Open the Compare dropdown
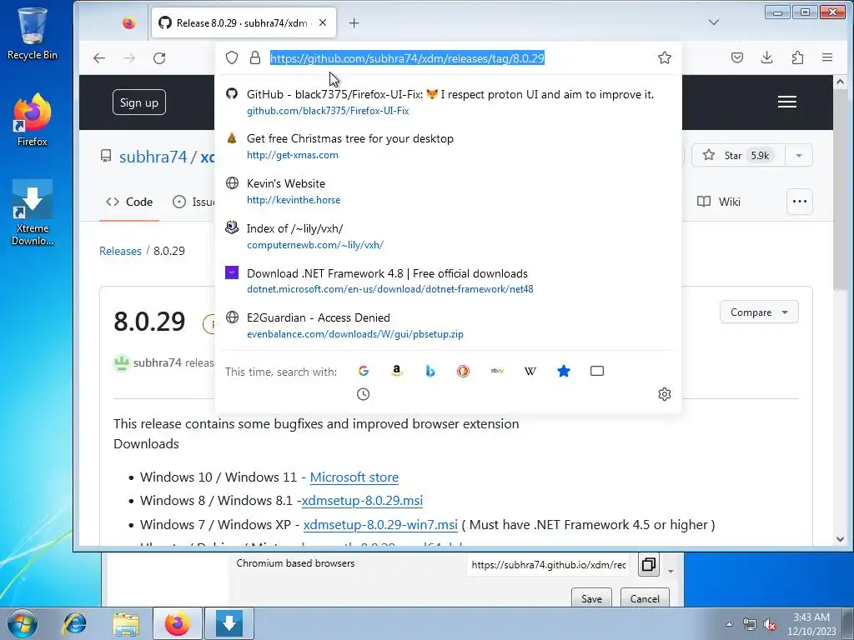Viewport: 854px width, 640px height. (759, 312)
